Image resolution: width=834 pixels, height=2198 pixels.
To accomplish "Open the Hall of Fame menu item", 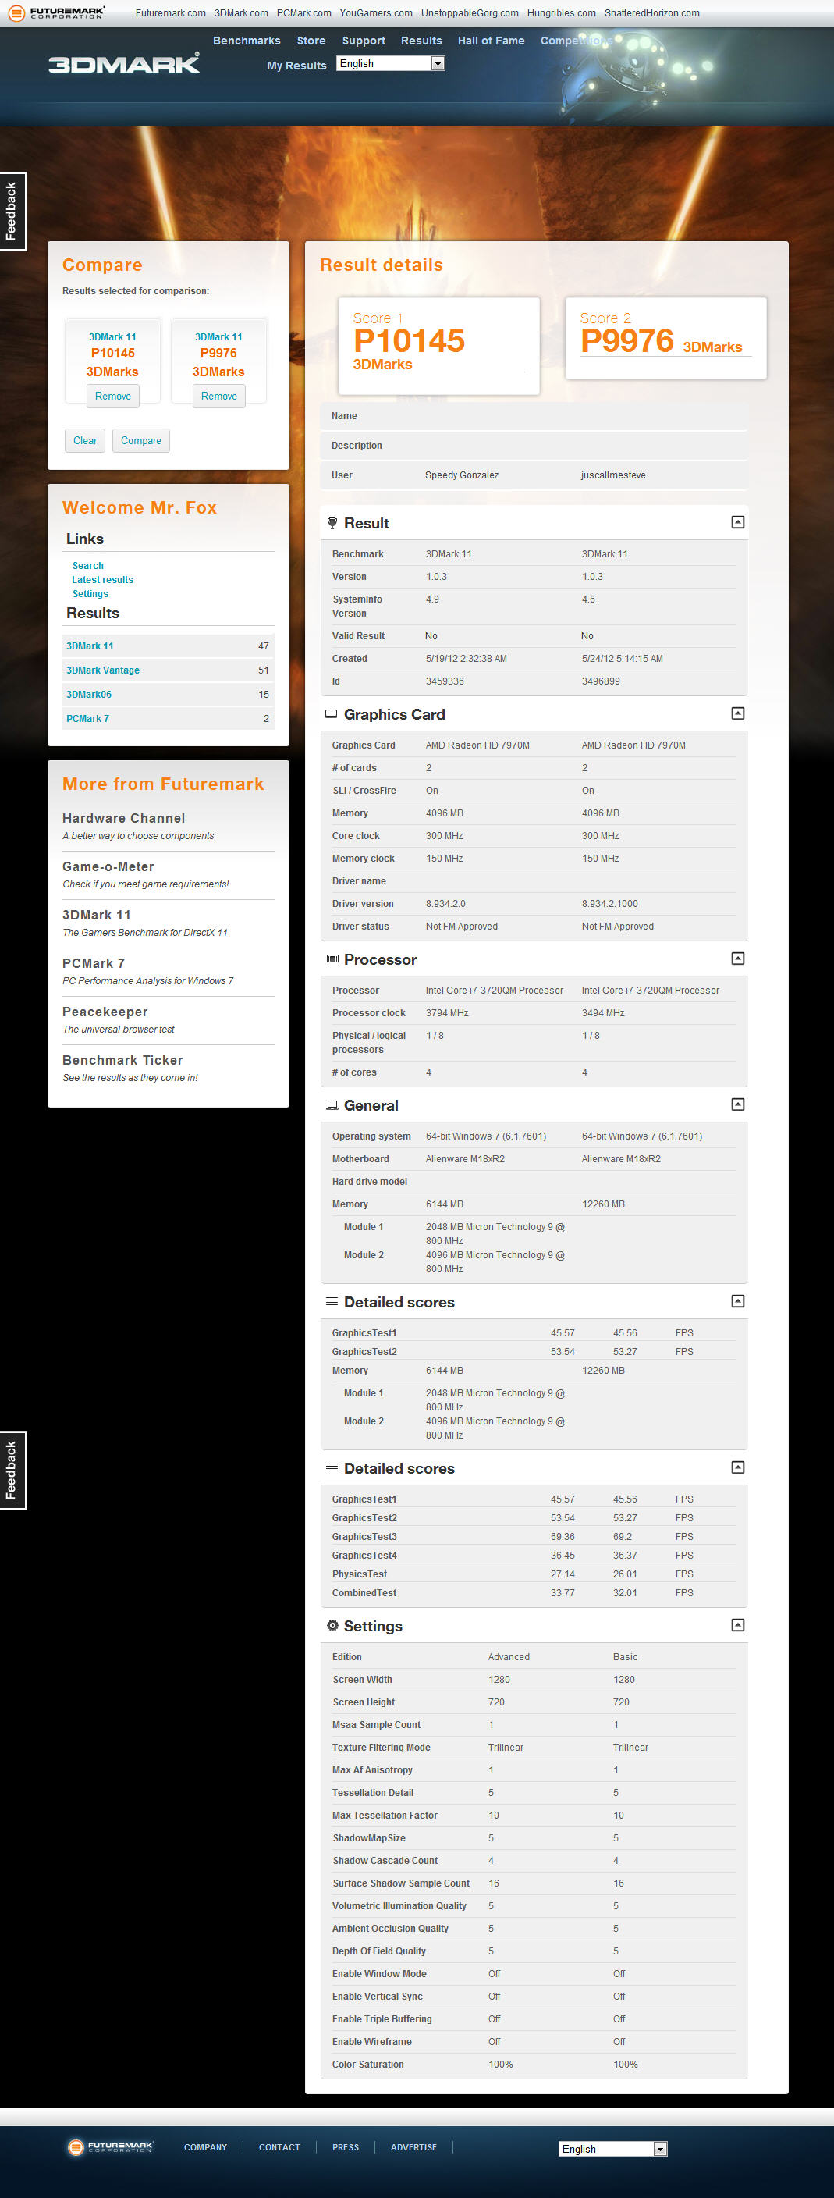I will click(x=492, y=41).
